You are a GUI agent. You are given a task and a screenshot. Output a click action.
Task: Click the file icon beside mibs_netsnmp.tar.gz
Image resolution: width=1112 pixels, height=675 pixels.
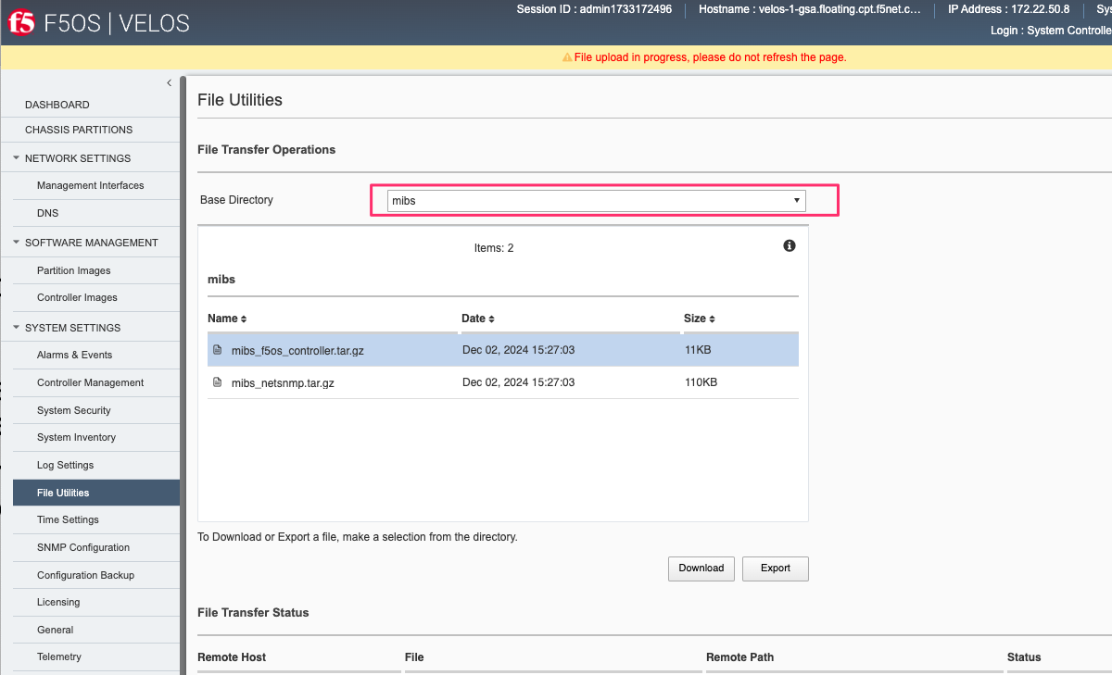tap(218, 382)
